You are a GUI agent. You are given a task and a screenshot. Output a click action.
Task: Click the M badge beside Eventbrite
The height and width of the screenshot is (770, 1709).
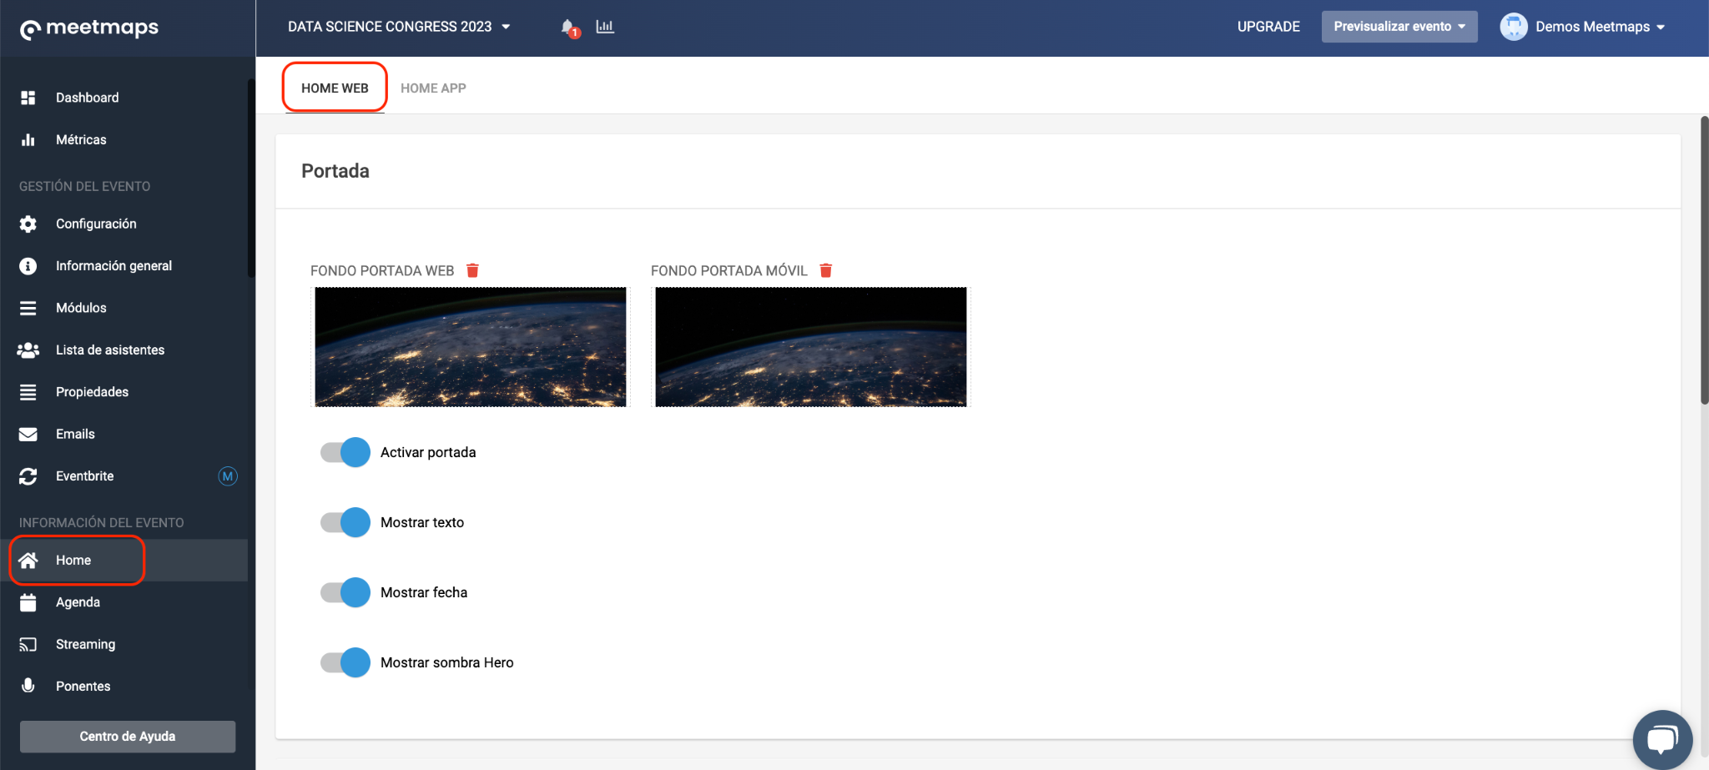point(228,476)
